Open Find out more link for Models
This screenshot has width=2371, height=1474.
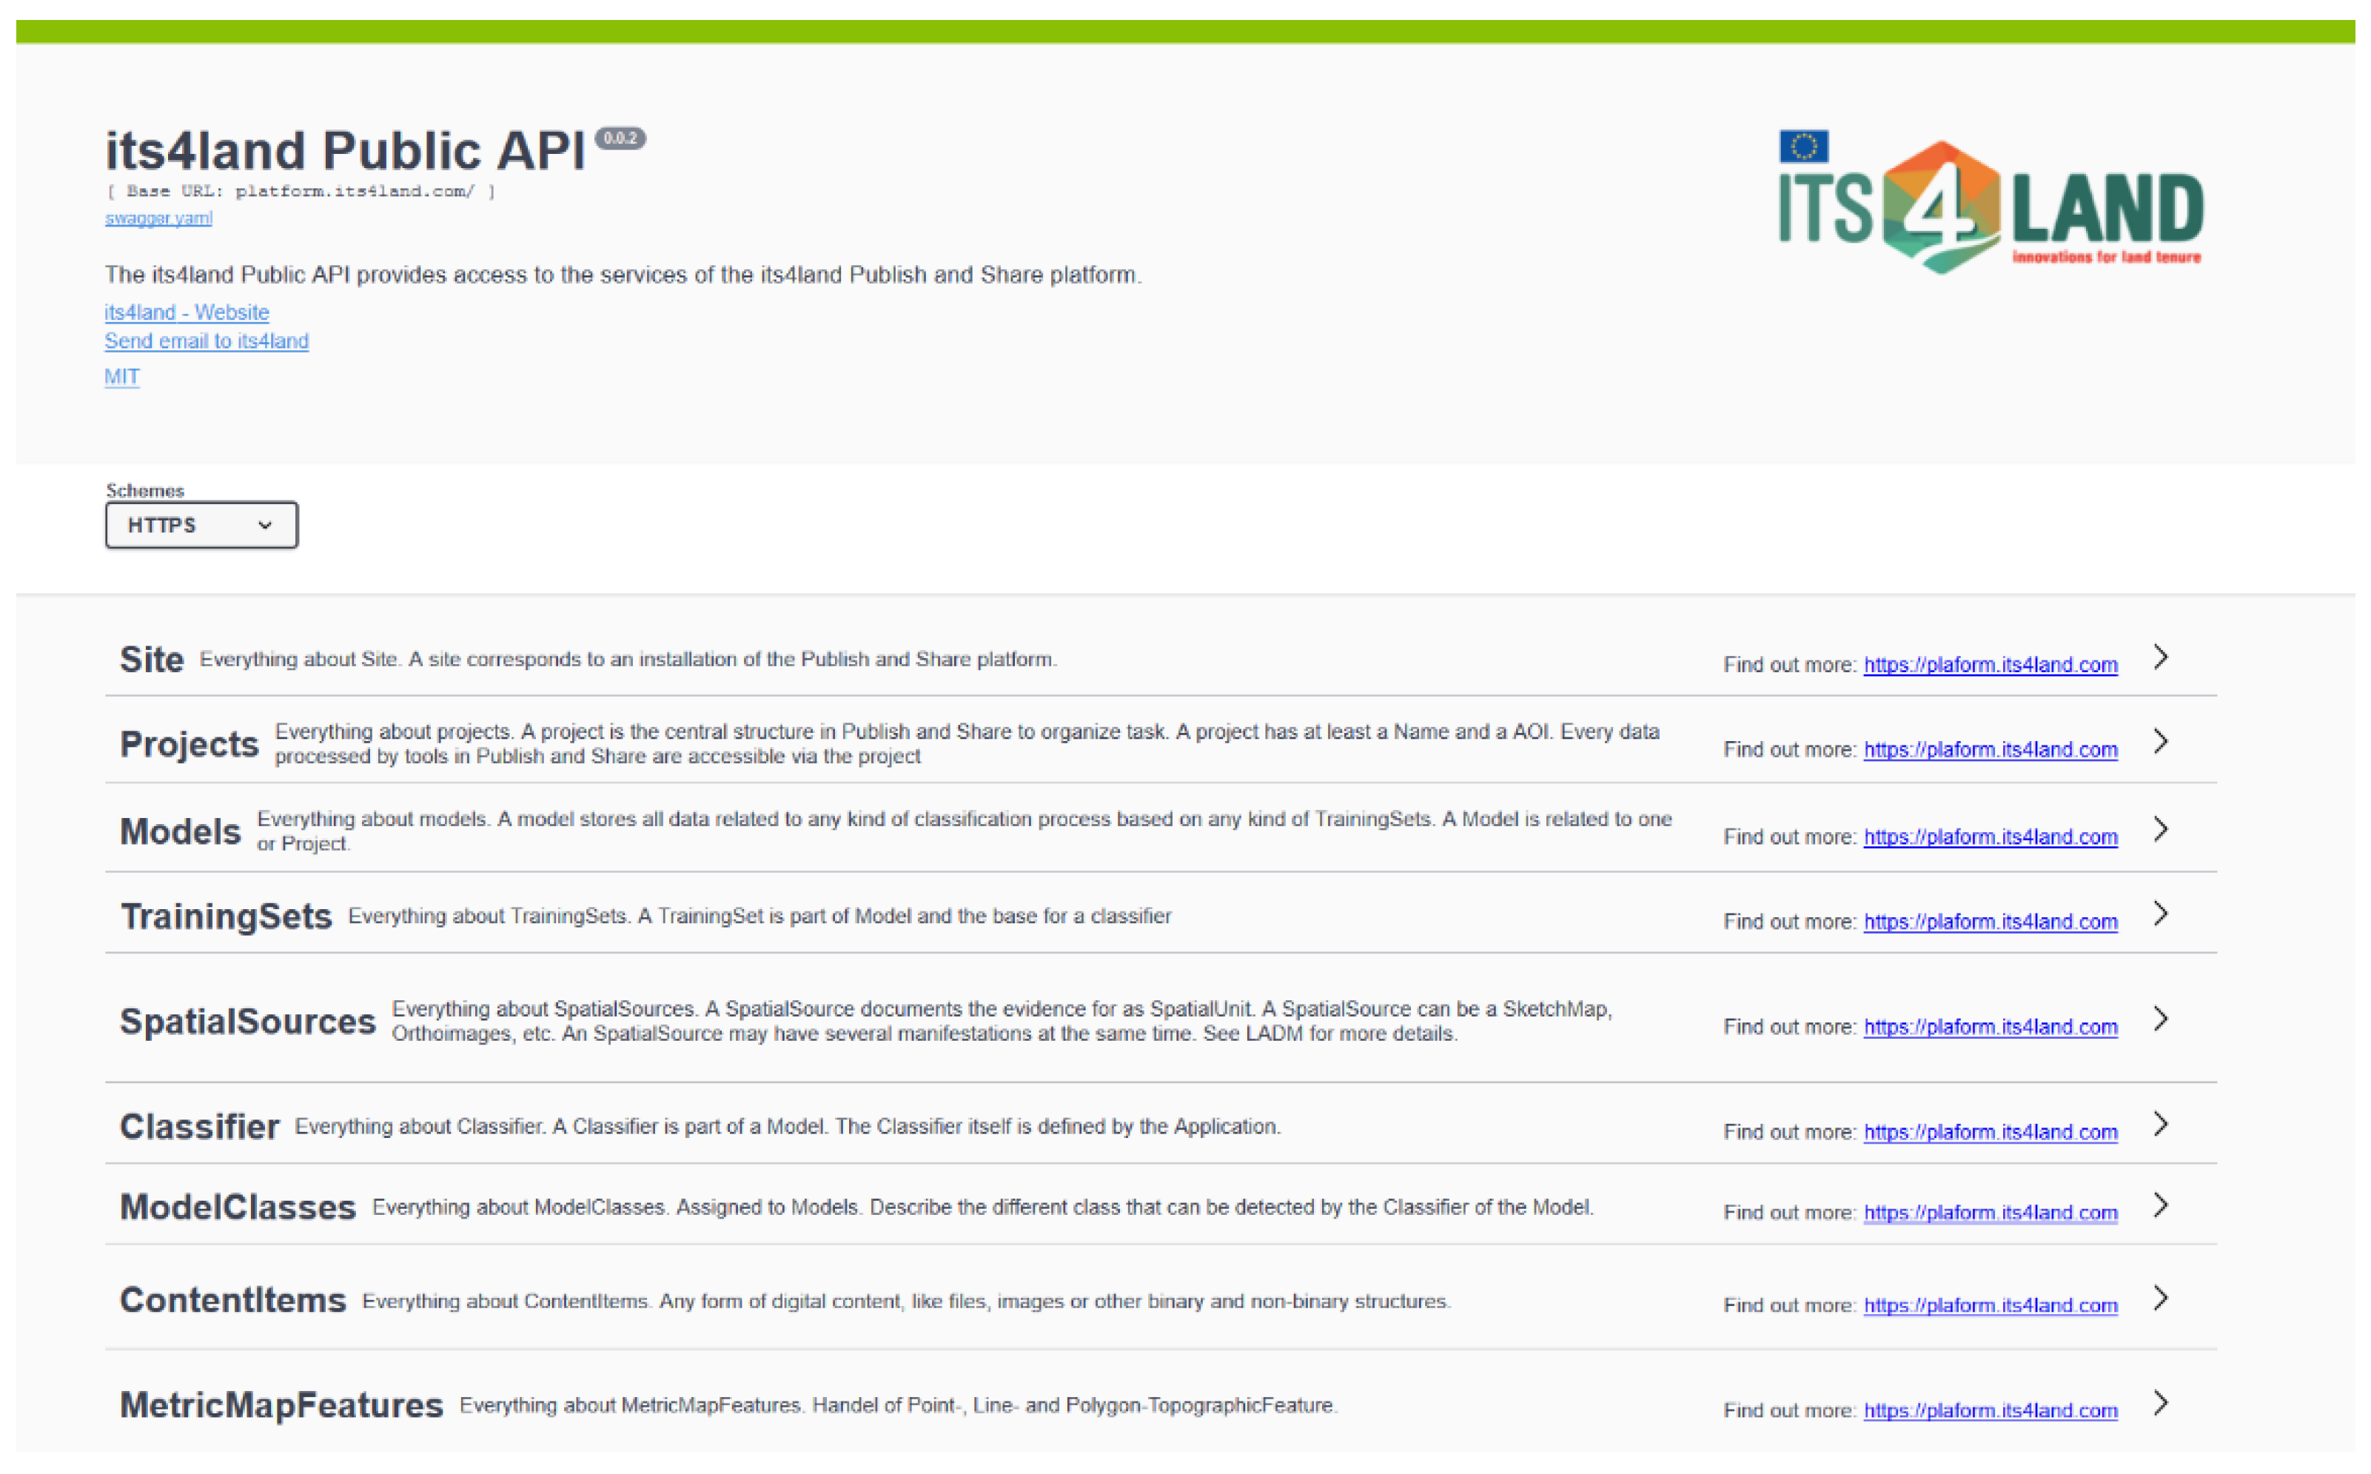(x=1990, y=837)
